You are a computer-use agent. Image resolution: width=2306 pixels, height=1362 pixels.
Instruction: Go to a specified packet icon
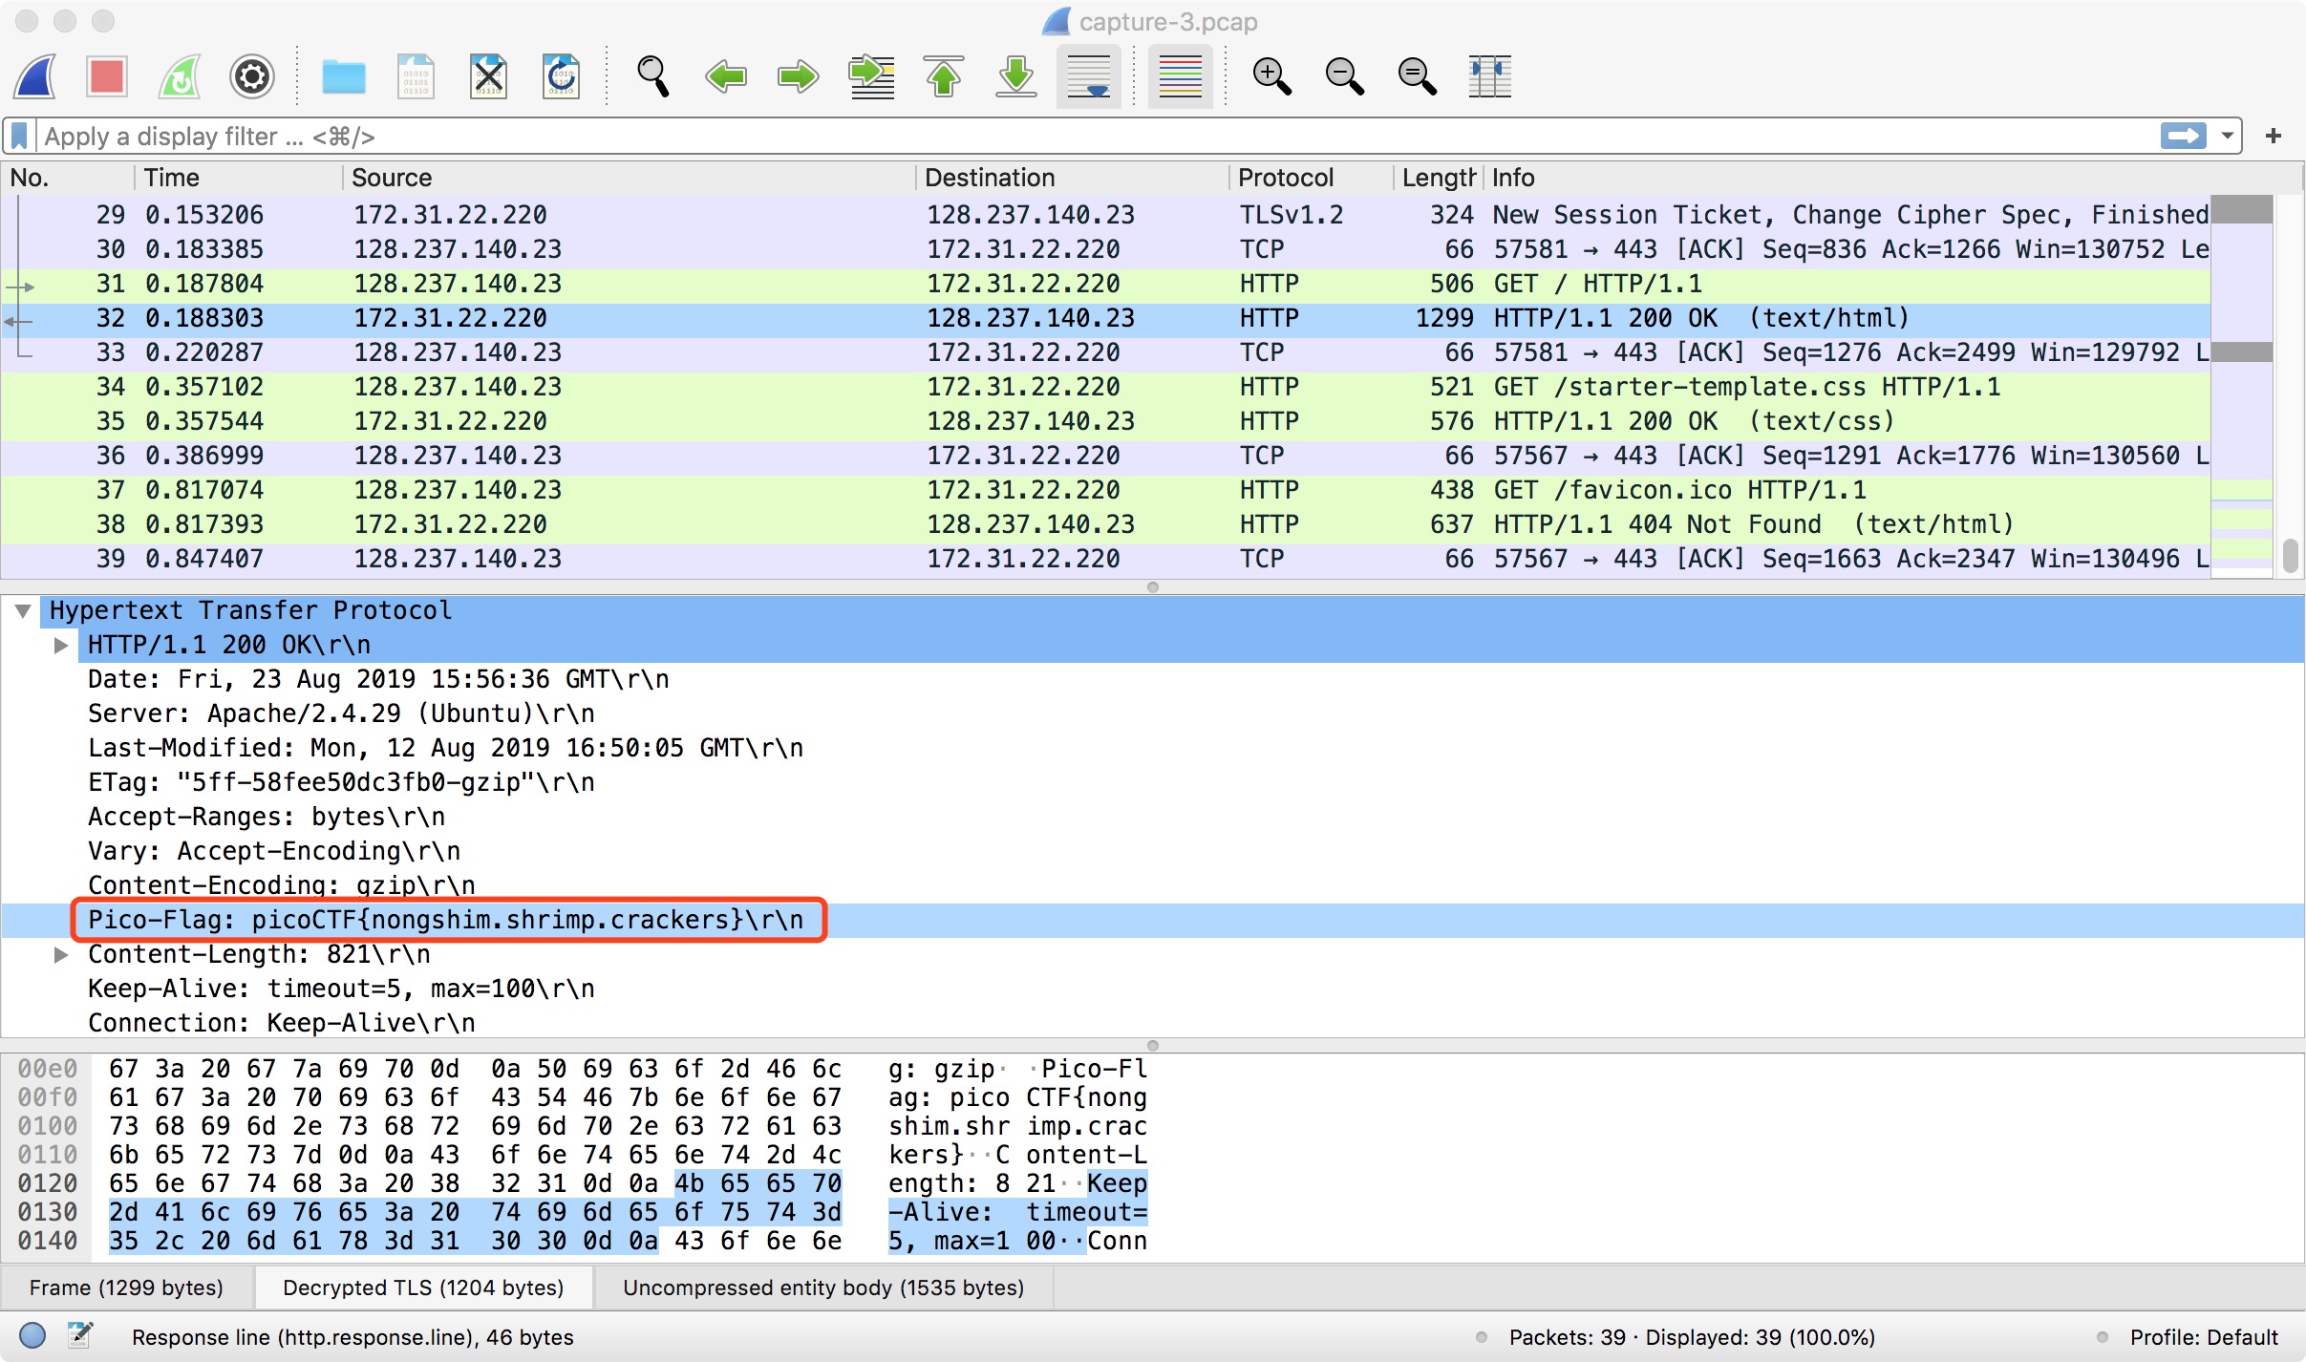click(871, 76)
